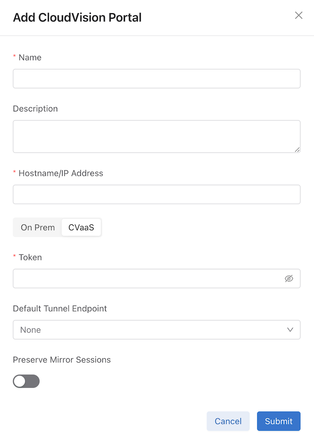Grab the Description box resize handle

click(298, 149)
